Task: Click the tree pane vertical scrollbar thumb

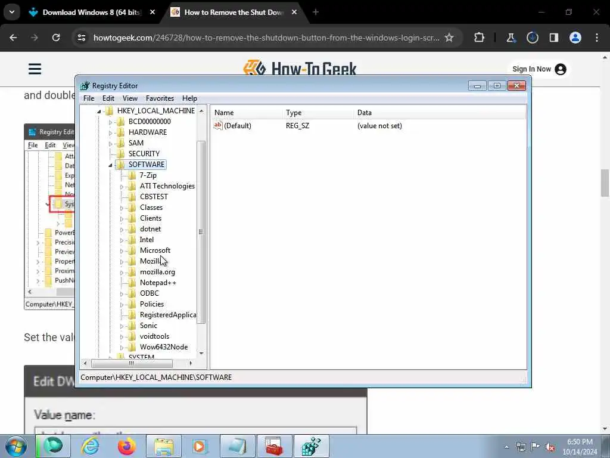Action: pyautogui.click(x=201, y=232)
